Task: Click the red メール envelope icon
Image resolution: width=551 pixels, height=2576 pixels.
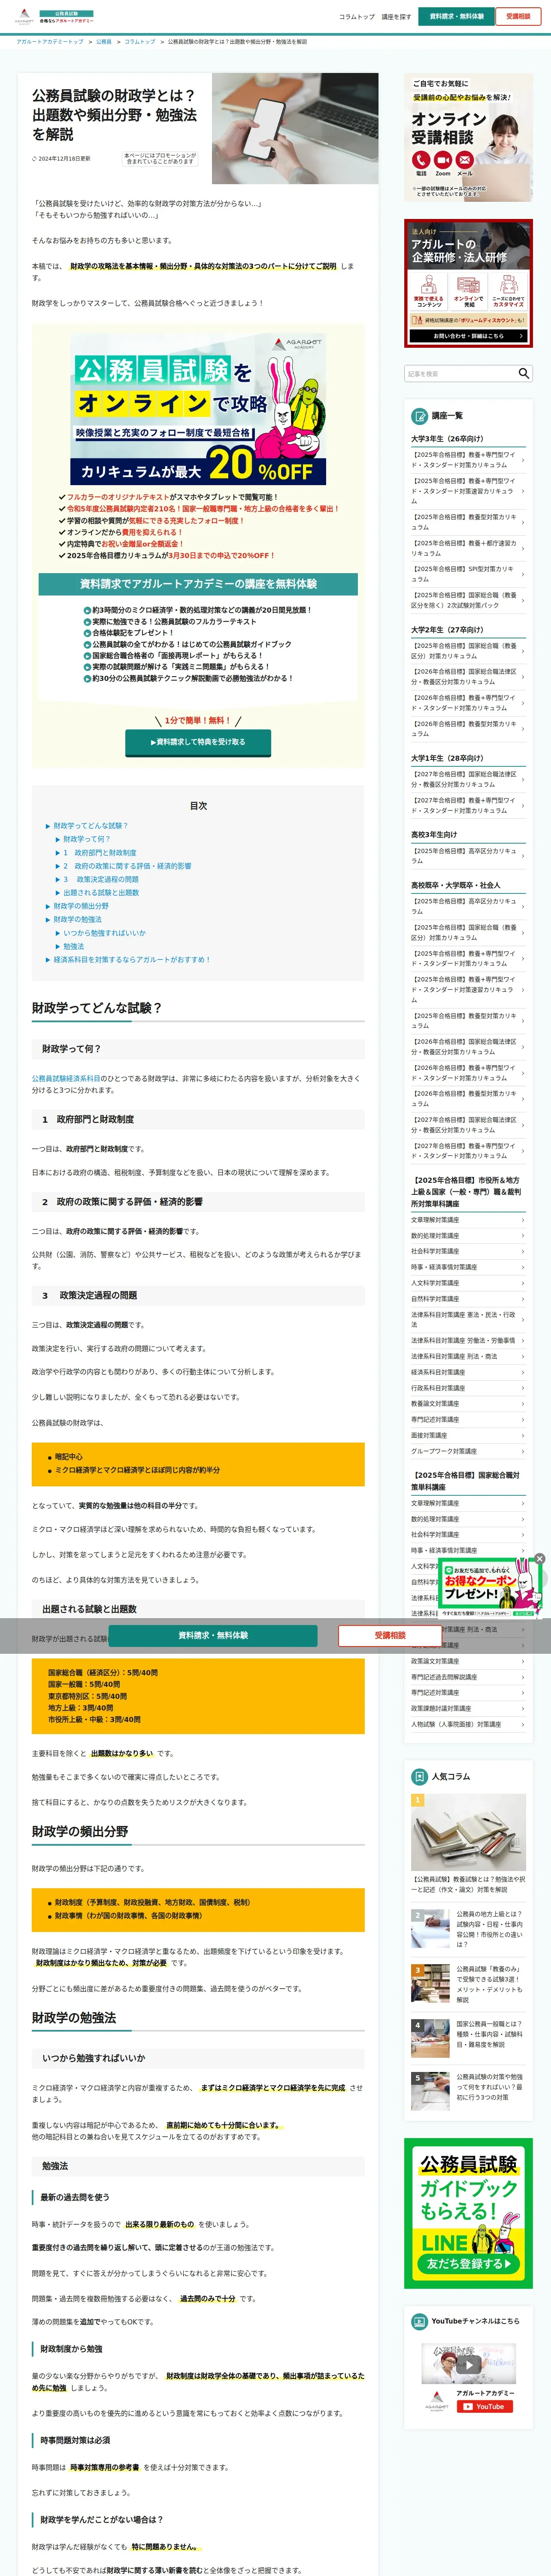Action: coord(465,160)
